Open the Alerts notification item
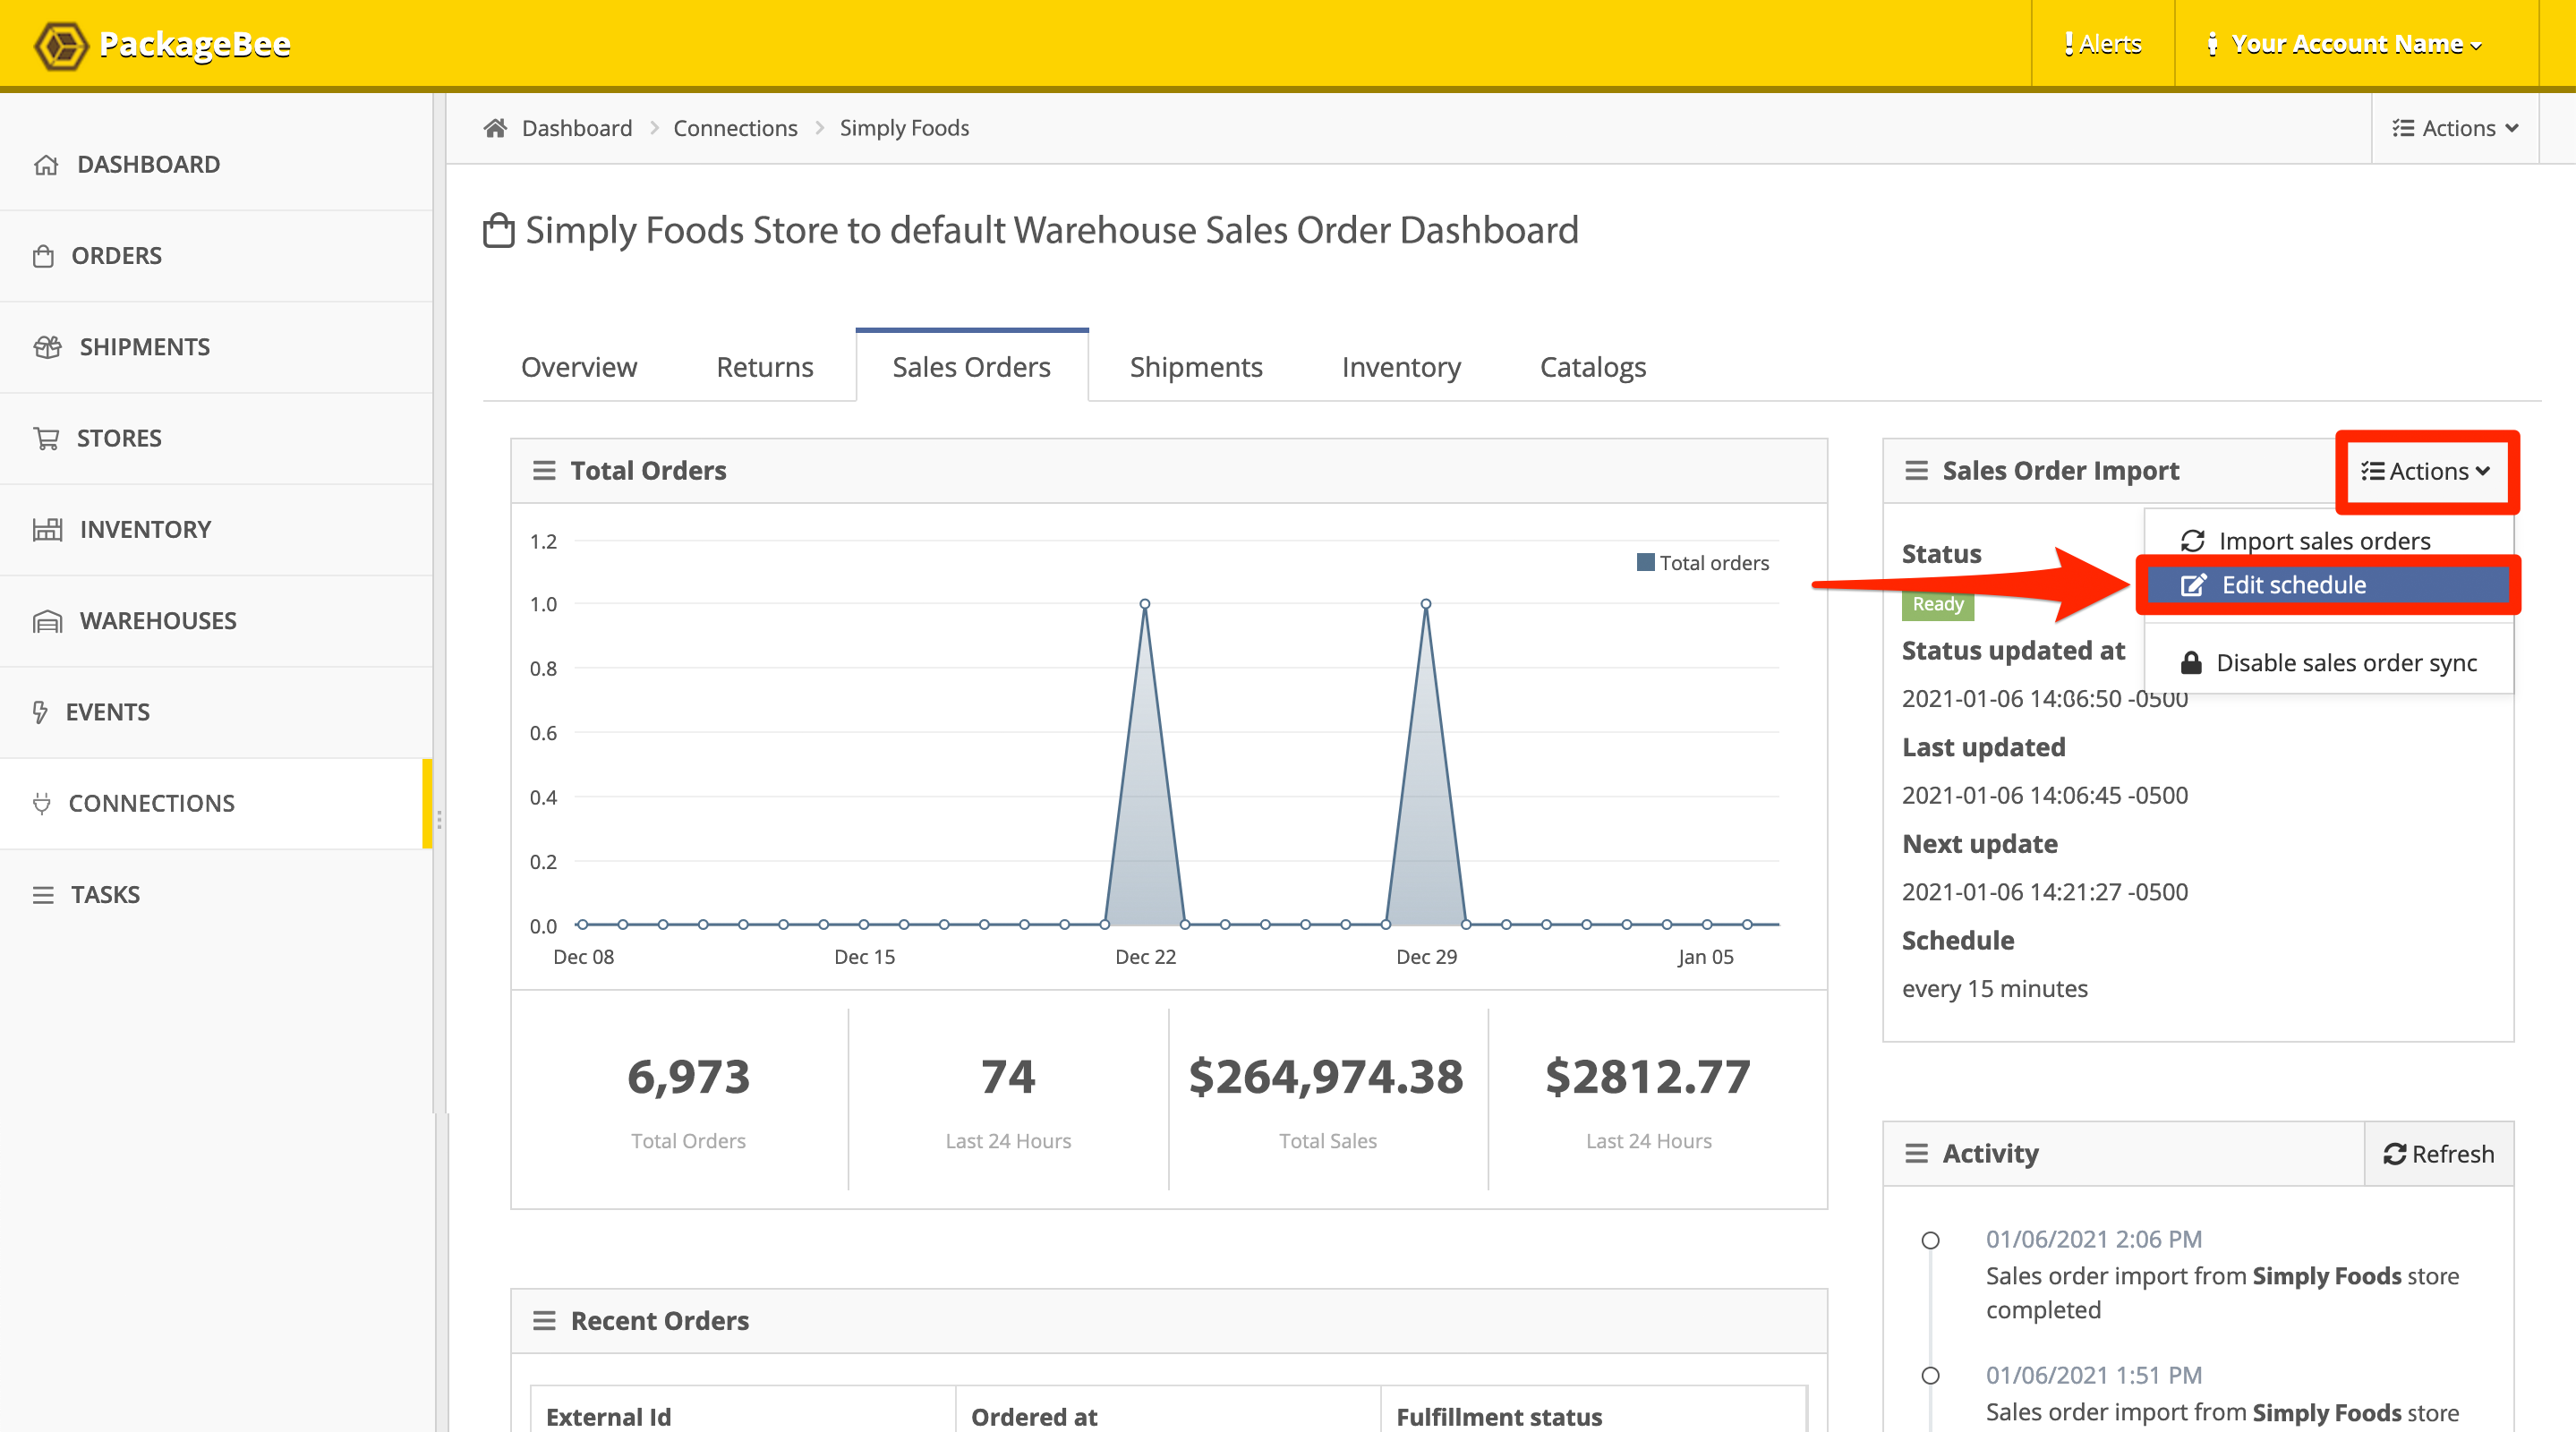 pos(2102,44)
